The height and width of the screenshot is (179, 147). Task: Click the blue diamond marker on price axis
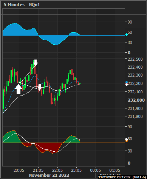[x=127, y=82]
